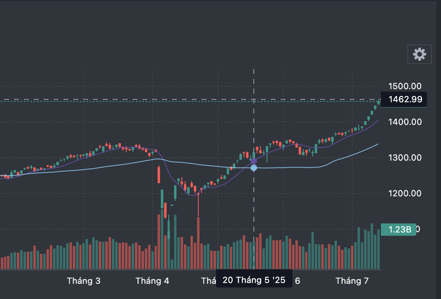Select the Tháng 7 time axis label
Viewport: 441px width, 299px height.
point(352,281)
